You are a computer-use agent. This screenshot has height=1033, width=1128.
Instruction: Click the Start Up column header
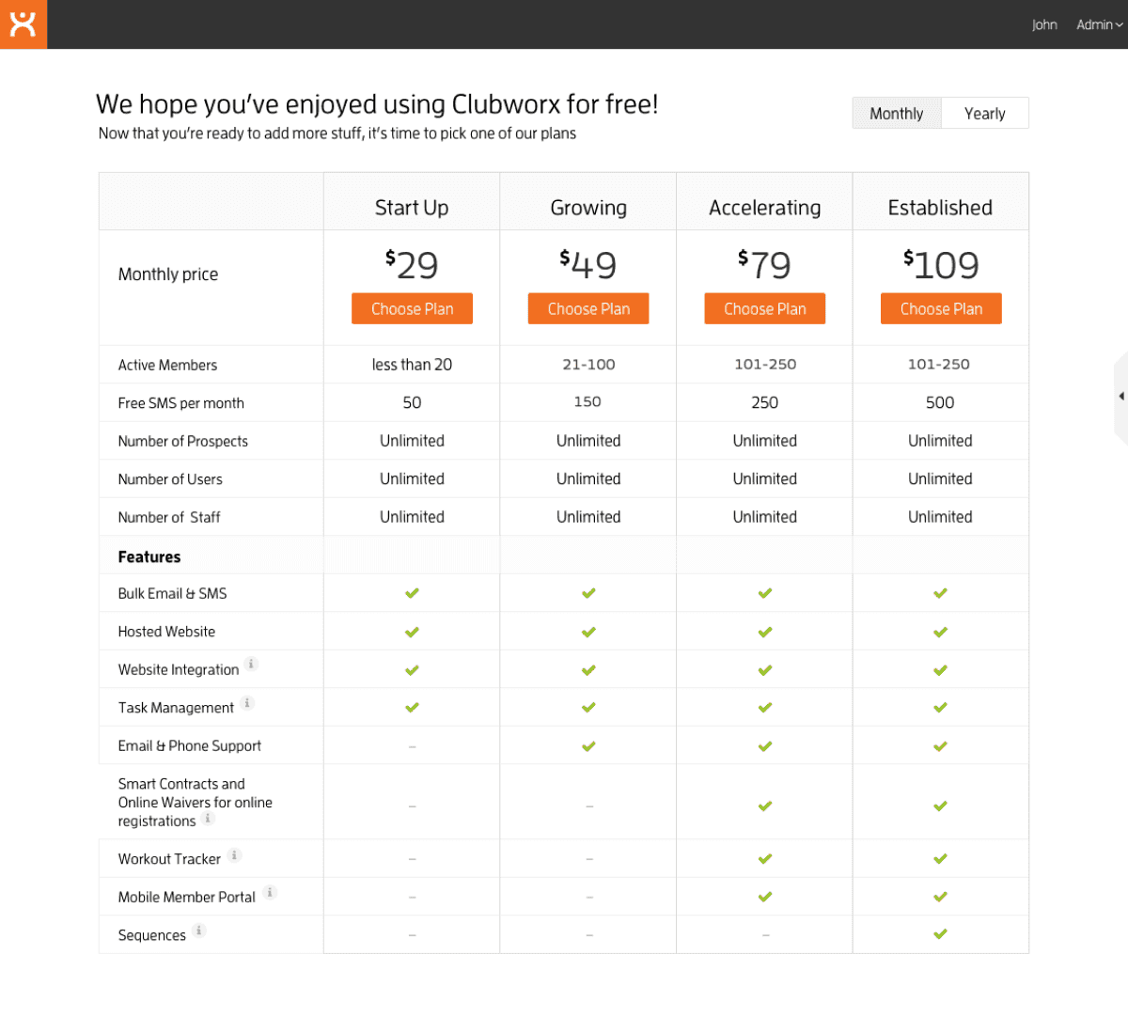point(412,208)
